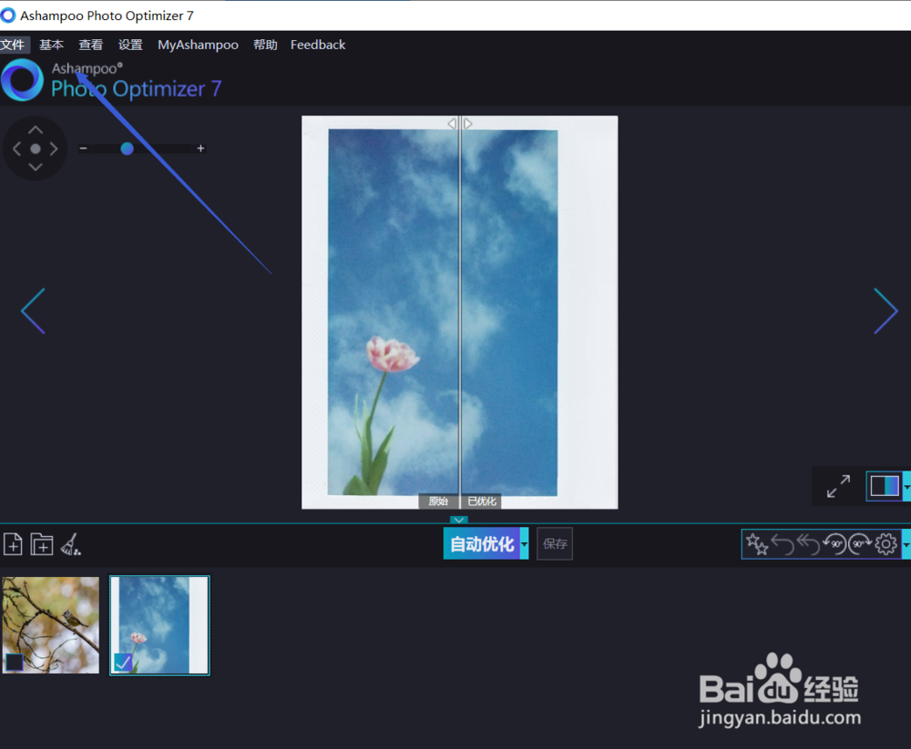Click the Ashampoo Photo Optimizer 7 logo

[x=111, y=80]
